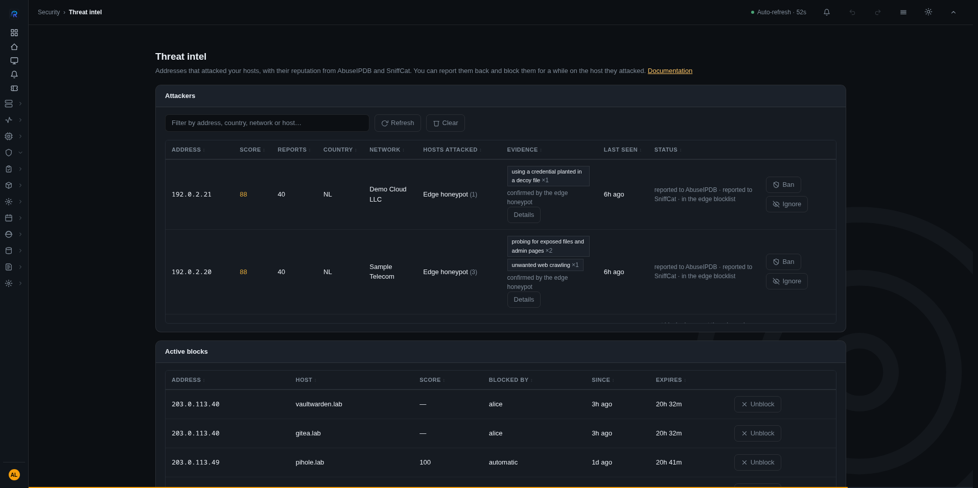Open the cube package icon in sidebar
The width and height of the screenshot is (978, 488).
(9, 185)
